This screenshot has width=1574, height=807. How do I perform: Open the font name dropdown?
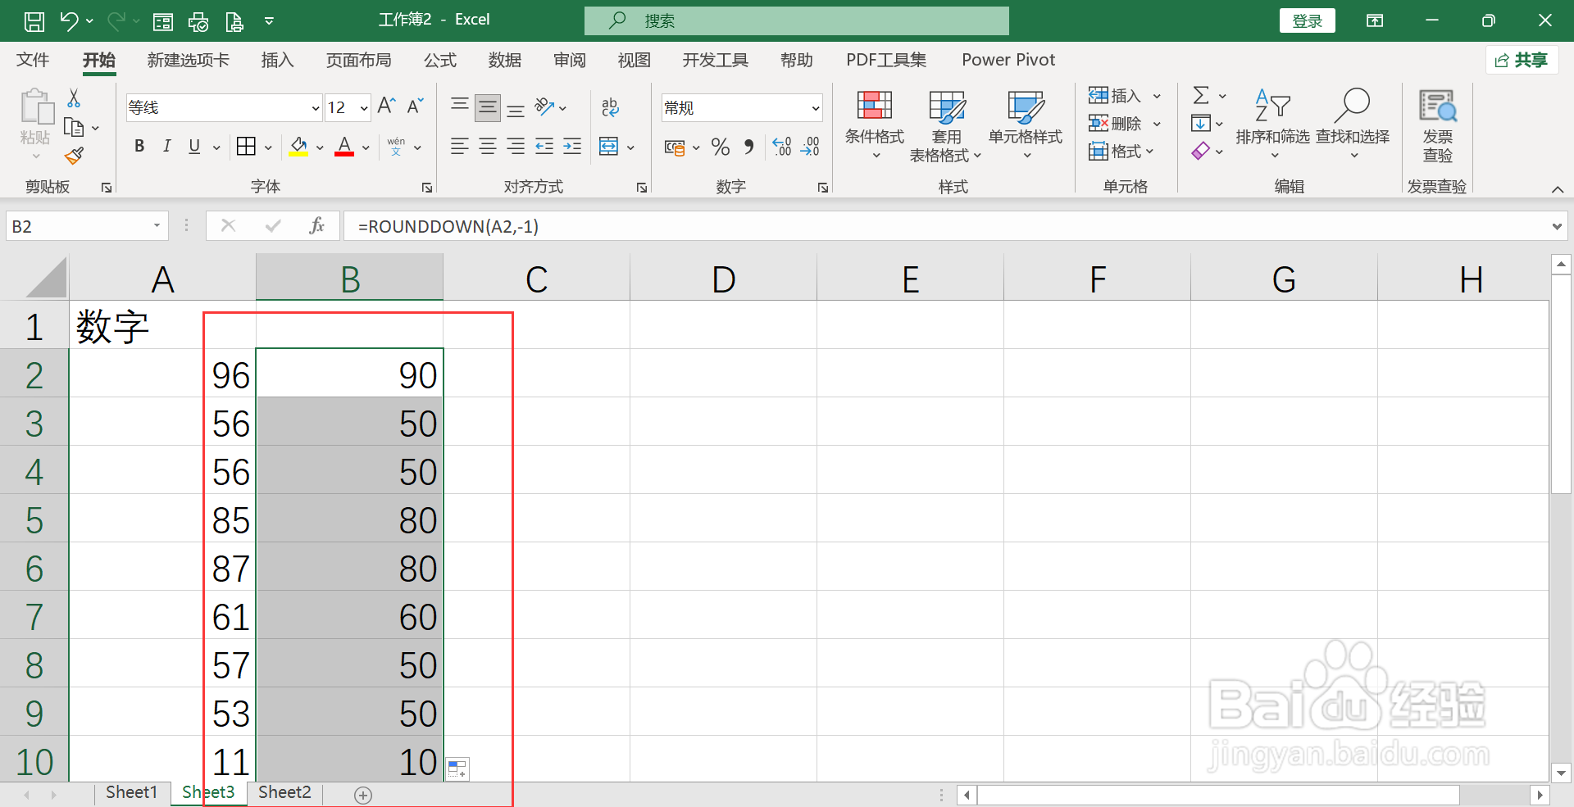pos(316,108)
